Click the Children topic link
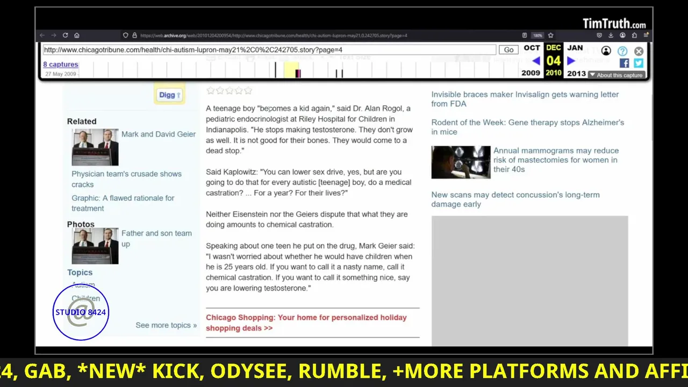 coord(85,298)
